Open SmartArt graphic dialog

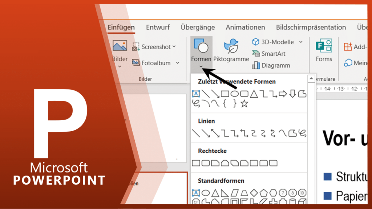(268, 54)
